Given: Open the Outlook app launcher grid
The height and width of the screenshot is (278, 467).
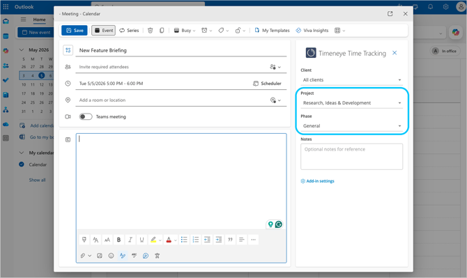Looking at the screenshot, I should (x=6, y=6).
